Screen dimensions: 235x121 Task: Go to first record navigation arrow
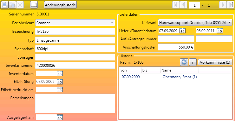click(x=176, y=5)
